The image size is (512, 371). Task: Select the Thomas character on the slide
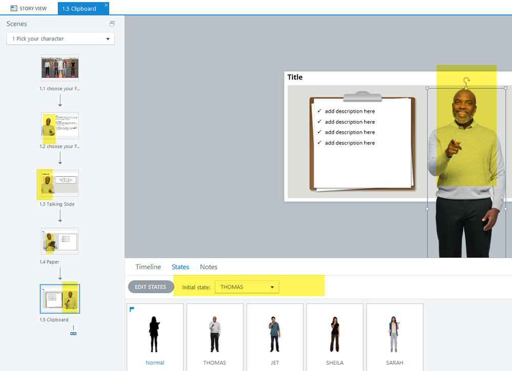point(466,173)
